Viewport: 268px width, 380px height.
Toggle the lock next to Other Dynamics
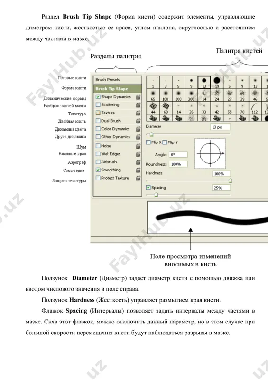(138, 137)
